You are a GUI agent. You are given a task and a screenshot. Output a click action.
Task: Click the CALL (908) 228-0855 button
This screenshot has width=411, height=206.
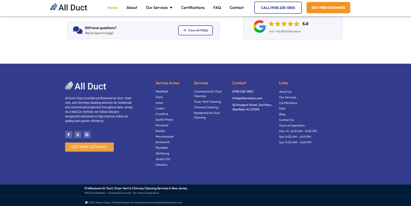tap(278, 8)
